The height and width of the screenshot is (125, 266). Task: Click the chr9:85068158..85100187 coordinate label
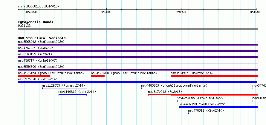coord(39,7)
